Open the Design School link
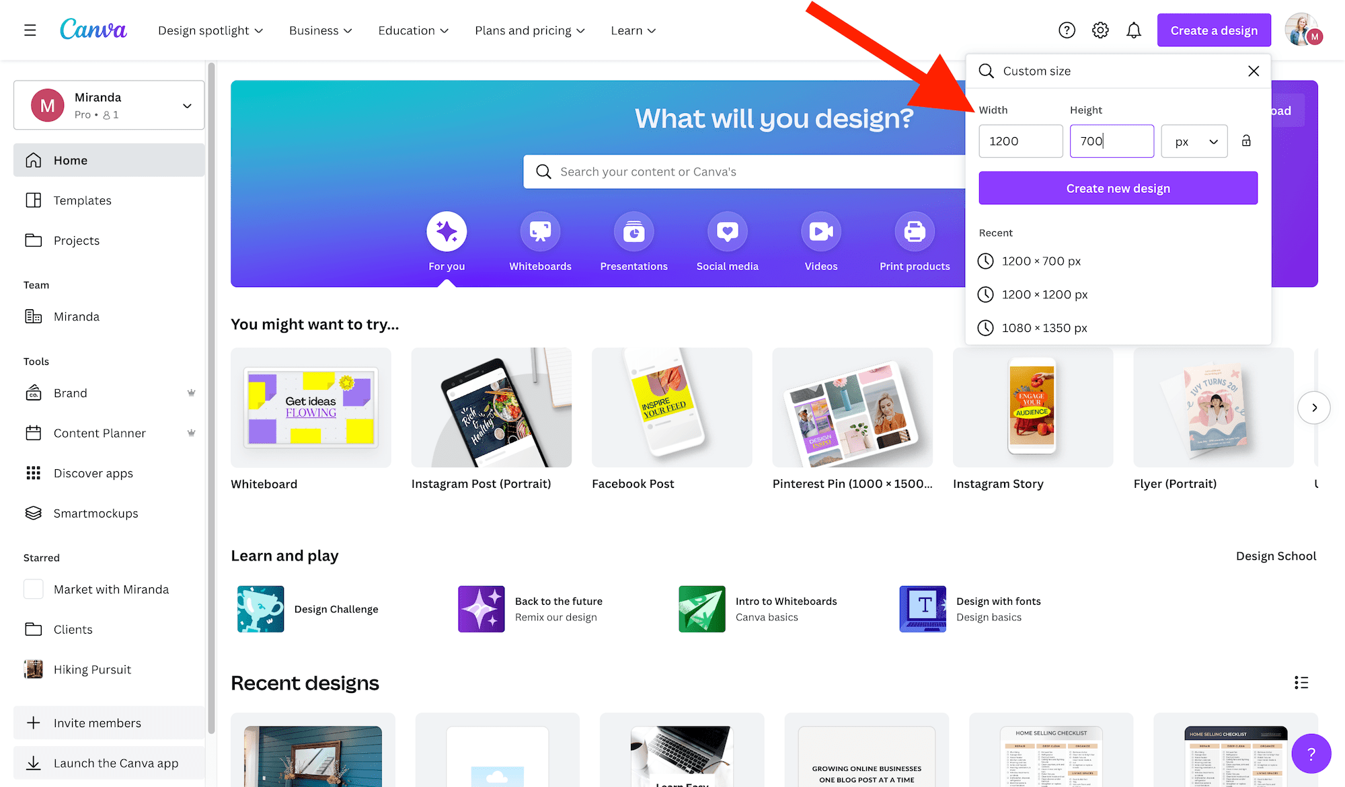Image resolution: width=1345 pixels, height=787 pixels. click(1276, 556)
